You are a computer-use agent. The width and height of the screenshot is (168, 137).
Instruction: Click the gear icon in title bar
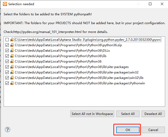[5, 4]
